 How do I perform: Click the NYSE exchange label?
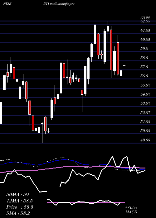point(7,4)
